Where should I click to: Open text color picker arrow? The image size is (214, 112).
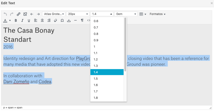(10, 20)
